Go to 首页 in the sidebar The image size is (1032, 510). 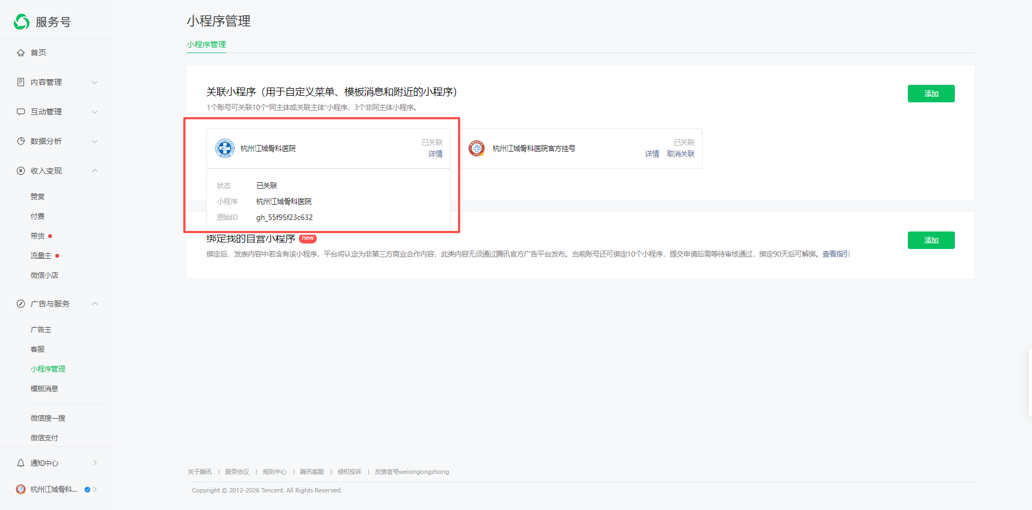38,53
